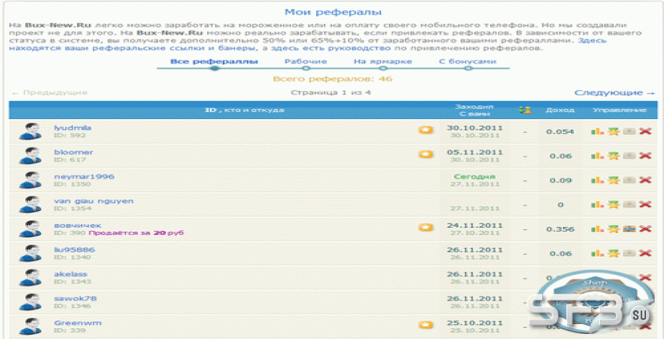Open the bloomer profile link
Image resolution: width=664 pixels, height=339 pixels.
tap(74, 152)
